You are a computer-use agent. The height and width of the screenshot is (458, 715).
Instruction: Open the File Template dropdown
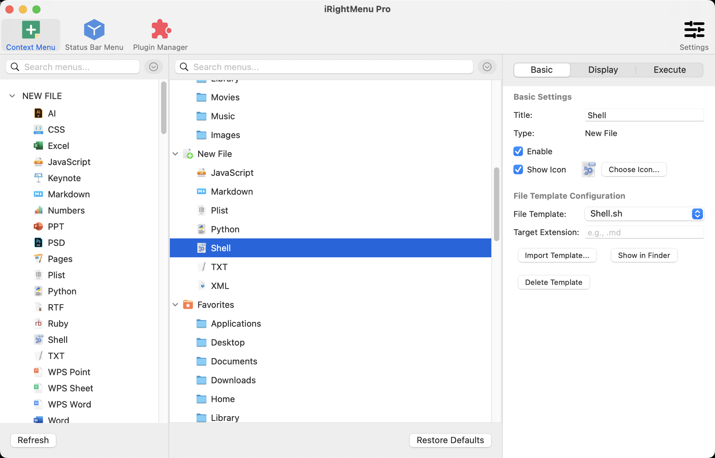pyautogui.click(x=644, y=214)
